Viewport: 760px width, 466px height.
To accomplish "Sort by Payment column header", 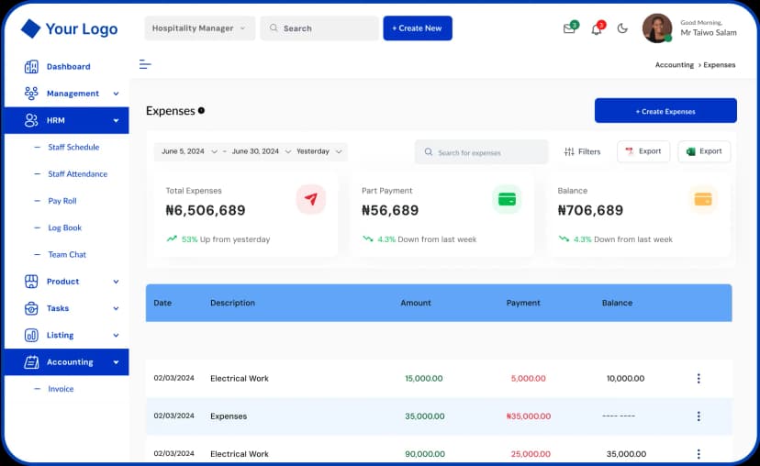I will click(x=523, y=303).
